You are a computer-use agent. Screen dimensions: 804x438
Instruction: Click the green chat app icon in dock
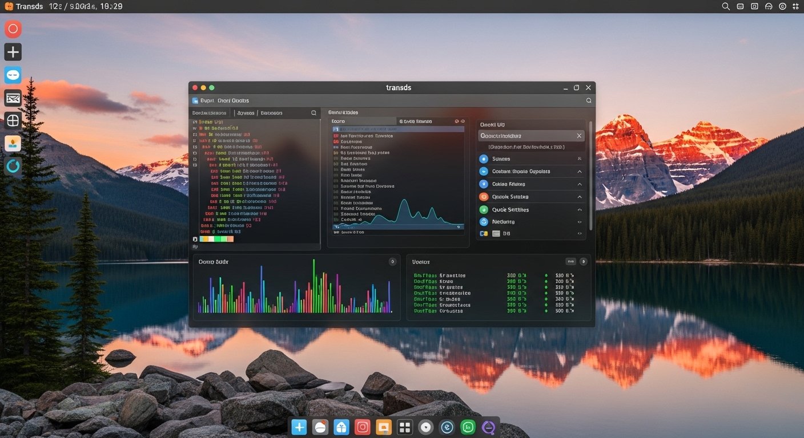click(468, 427)
